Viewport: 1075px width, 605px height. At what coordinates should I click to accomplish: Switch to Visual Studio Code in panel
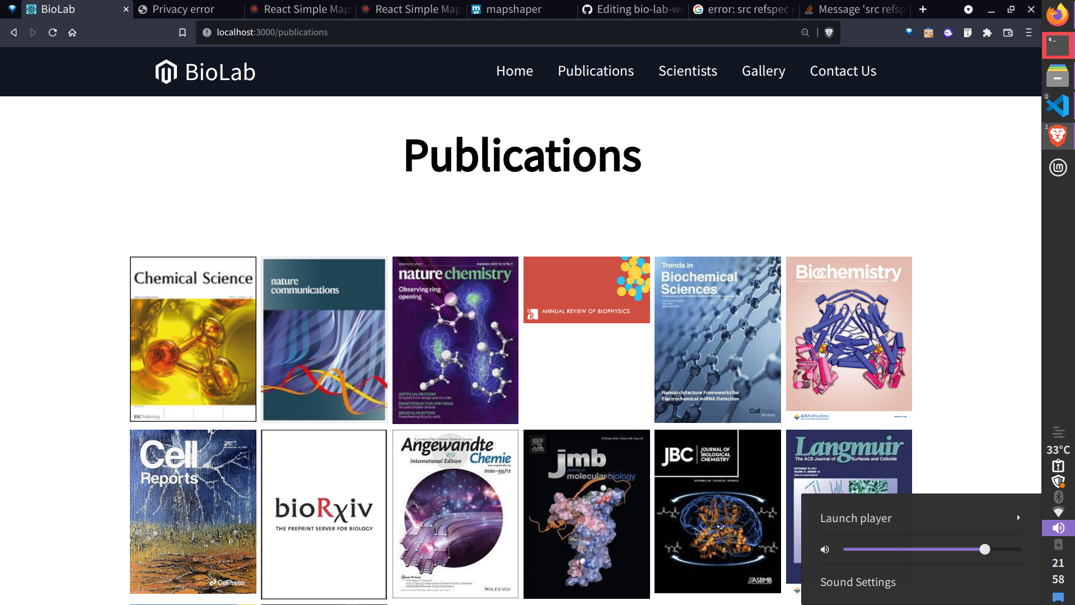(1058, 106)
